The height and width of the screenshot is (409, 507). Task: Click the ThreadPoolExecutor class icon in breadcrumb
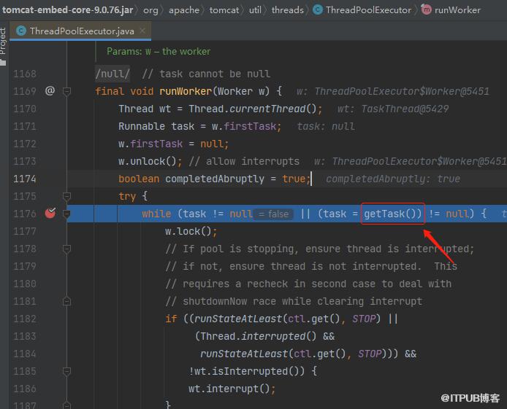(318, 10)
